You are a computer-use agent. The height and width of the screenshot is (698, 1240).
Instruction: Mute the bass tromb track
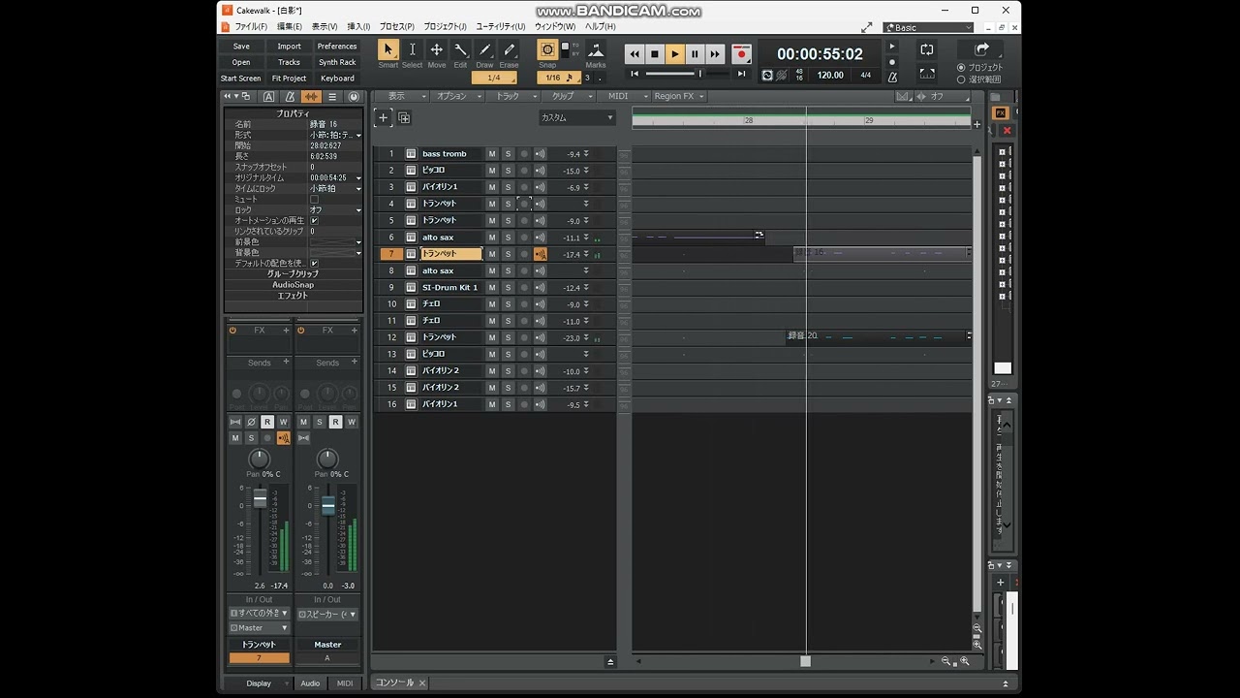(492, 154)
